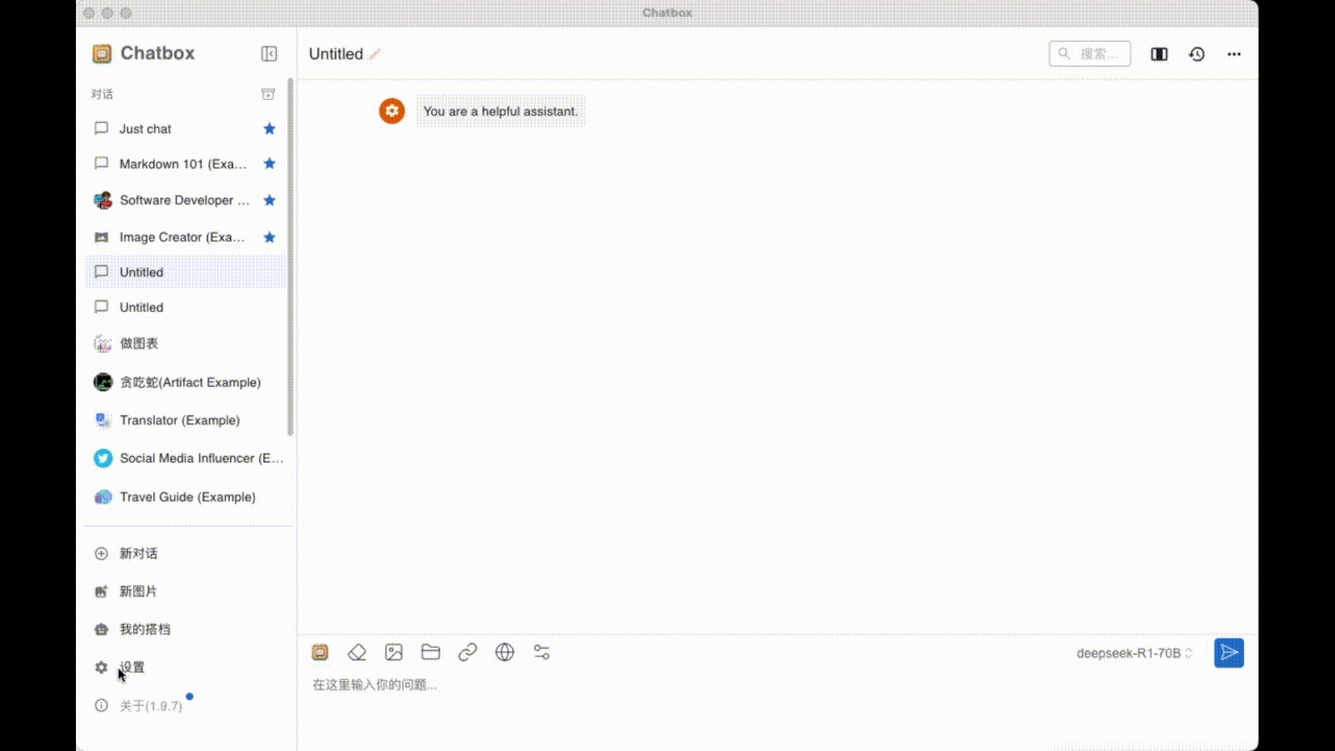Toggle the star on Software Developer

(270, 200)
